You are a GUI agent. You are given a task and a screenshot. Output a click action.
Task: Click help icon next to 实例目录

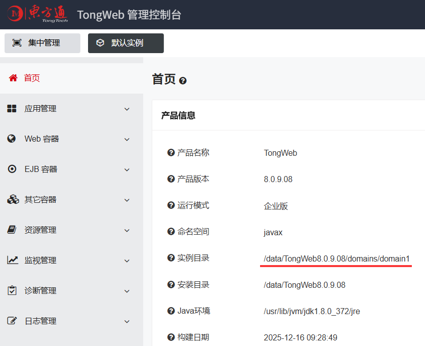[x=171, y=257]
